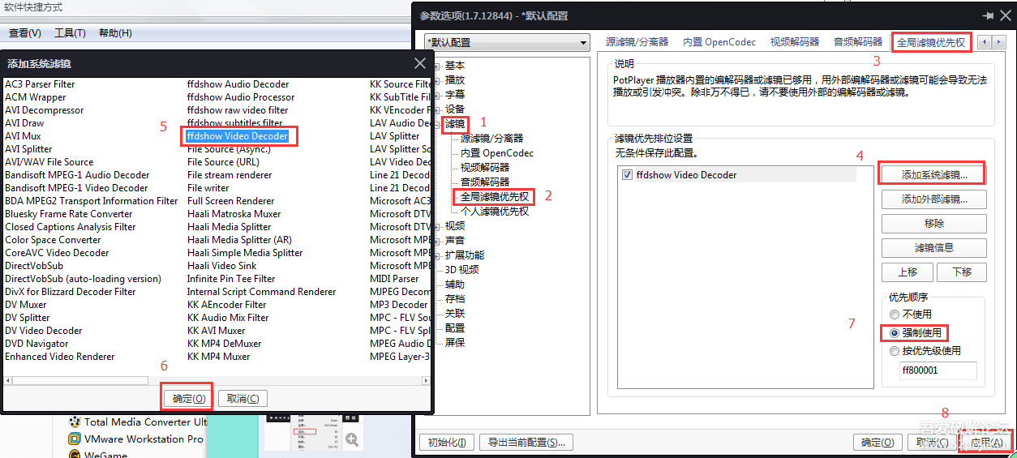Viewport: 1017px width, 458px height.
Task: Switch to the 视频解码器 tab
Action: click(x=795, y=42)
